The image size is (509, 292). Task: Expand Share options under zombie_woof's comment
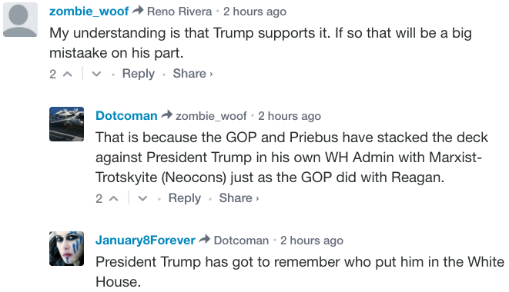coord(193,74)
